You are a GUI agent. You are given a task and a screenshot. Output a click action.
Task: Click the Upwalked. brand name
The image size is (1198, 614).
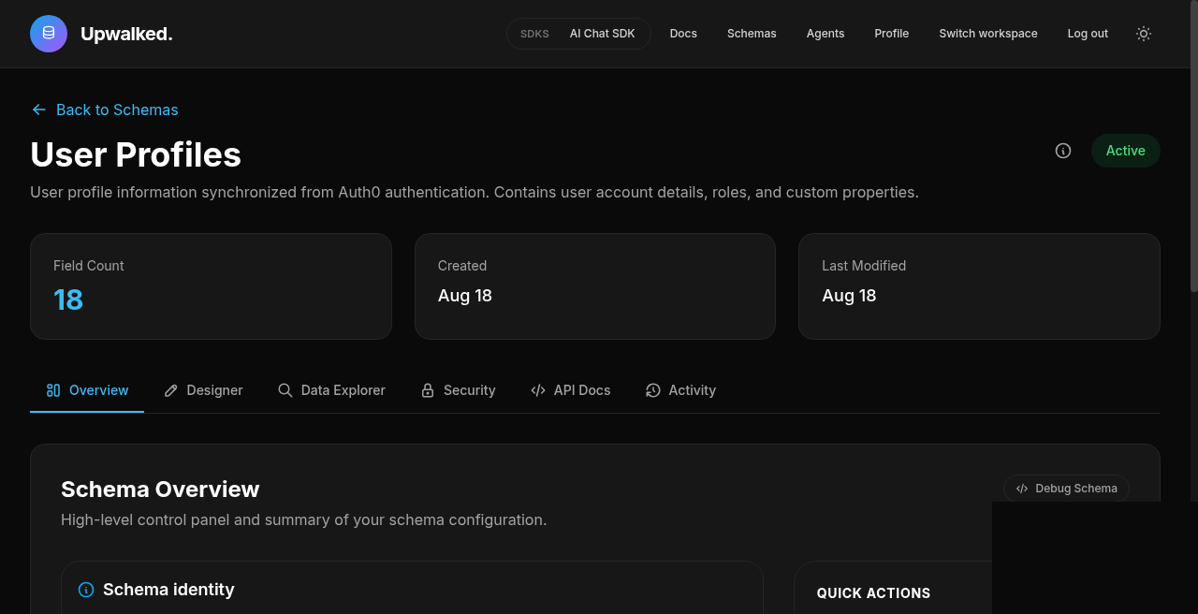coord(126,34)
